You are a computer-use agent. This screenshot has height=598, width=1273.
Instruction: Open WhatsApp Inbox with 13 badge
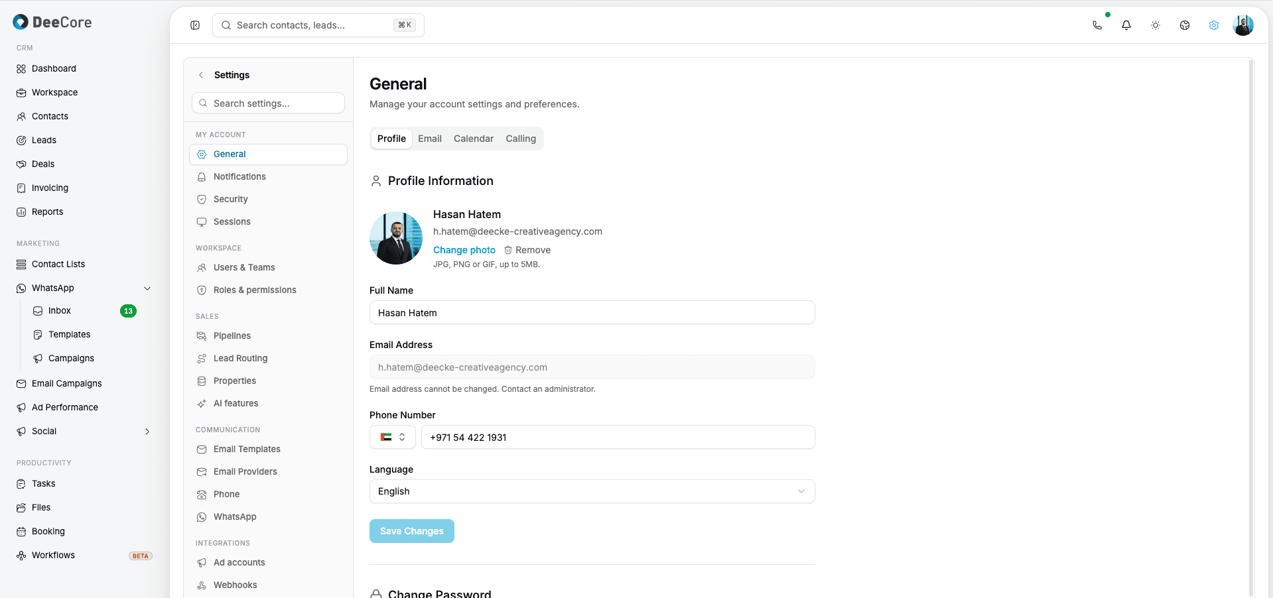click(84, 310)
